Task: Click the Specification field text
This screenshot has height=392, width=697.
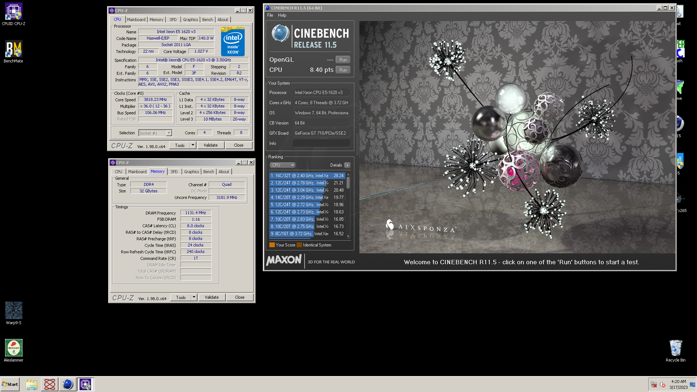Action: 193,60
